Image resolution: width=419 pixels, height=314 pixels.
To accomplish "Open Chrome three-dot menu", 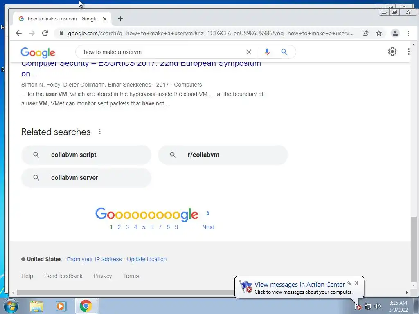I will 408,33.
